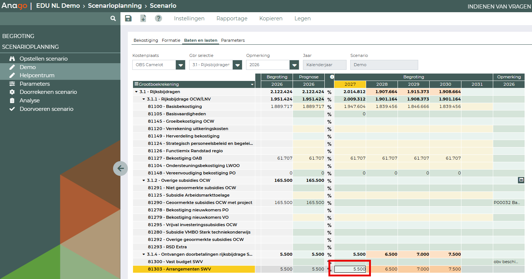Collapse the 3.1.1 Rijksbijdrage OCW/LNV group
532x279 pixels.
click(x=144, y=99)
